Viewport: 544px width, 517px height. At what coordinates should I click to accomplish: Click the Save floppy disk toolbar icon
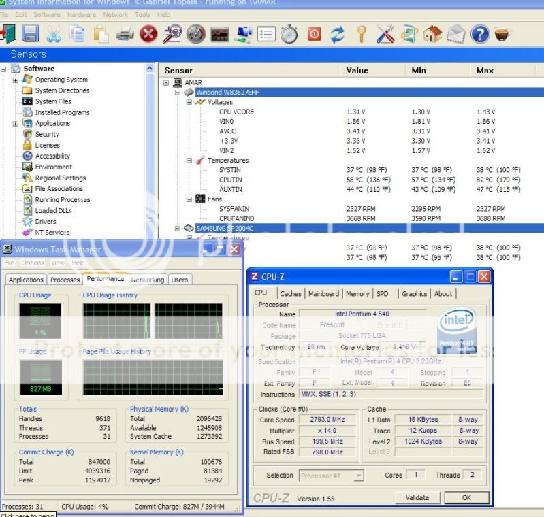31,34
